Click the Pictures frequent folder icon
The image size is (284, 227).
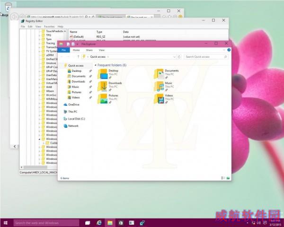(103, 99)
